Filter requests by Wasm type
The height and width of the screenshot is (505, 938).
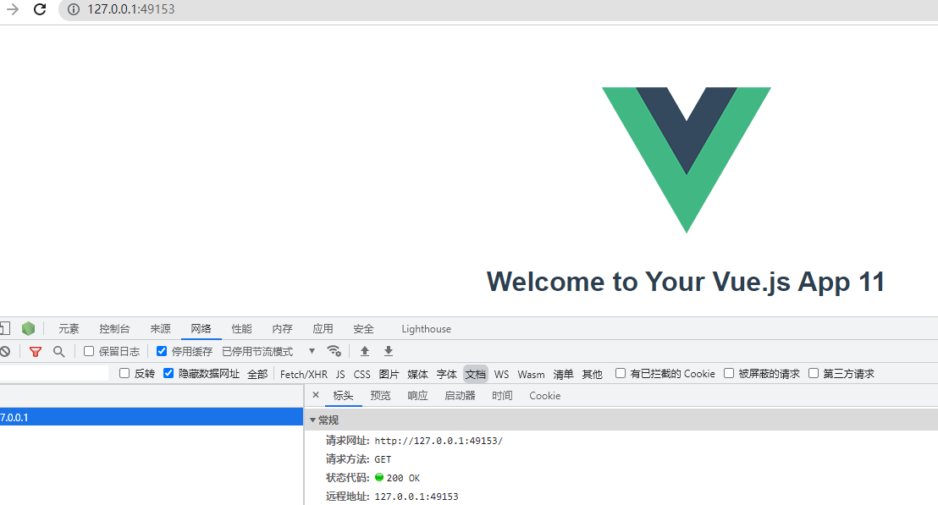[531, 374]
